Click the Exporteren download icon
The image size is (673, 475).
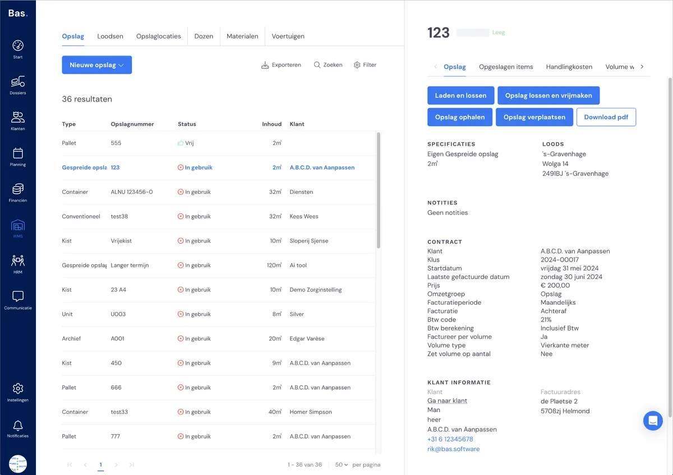[265, 65]
